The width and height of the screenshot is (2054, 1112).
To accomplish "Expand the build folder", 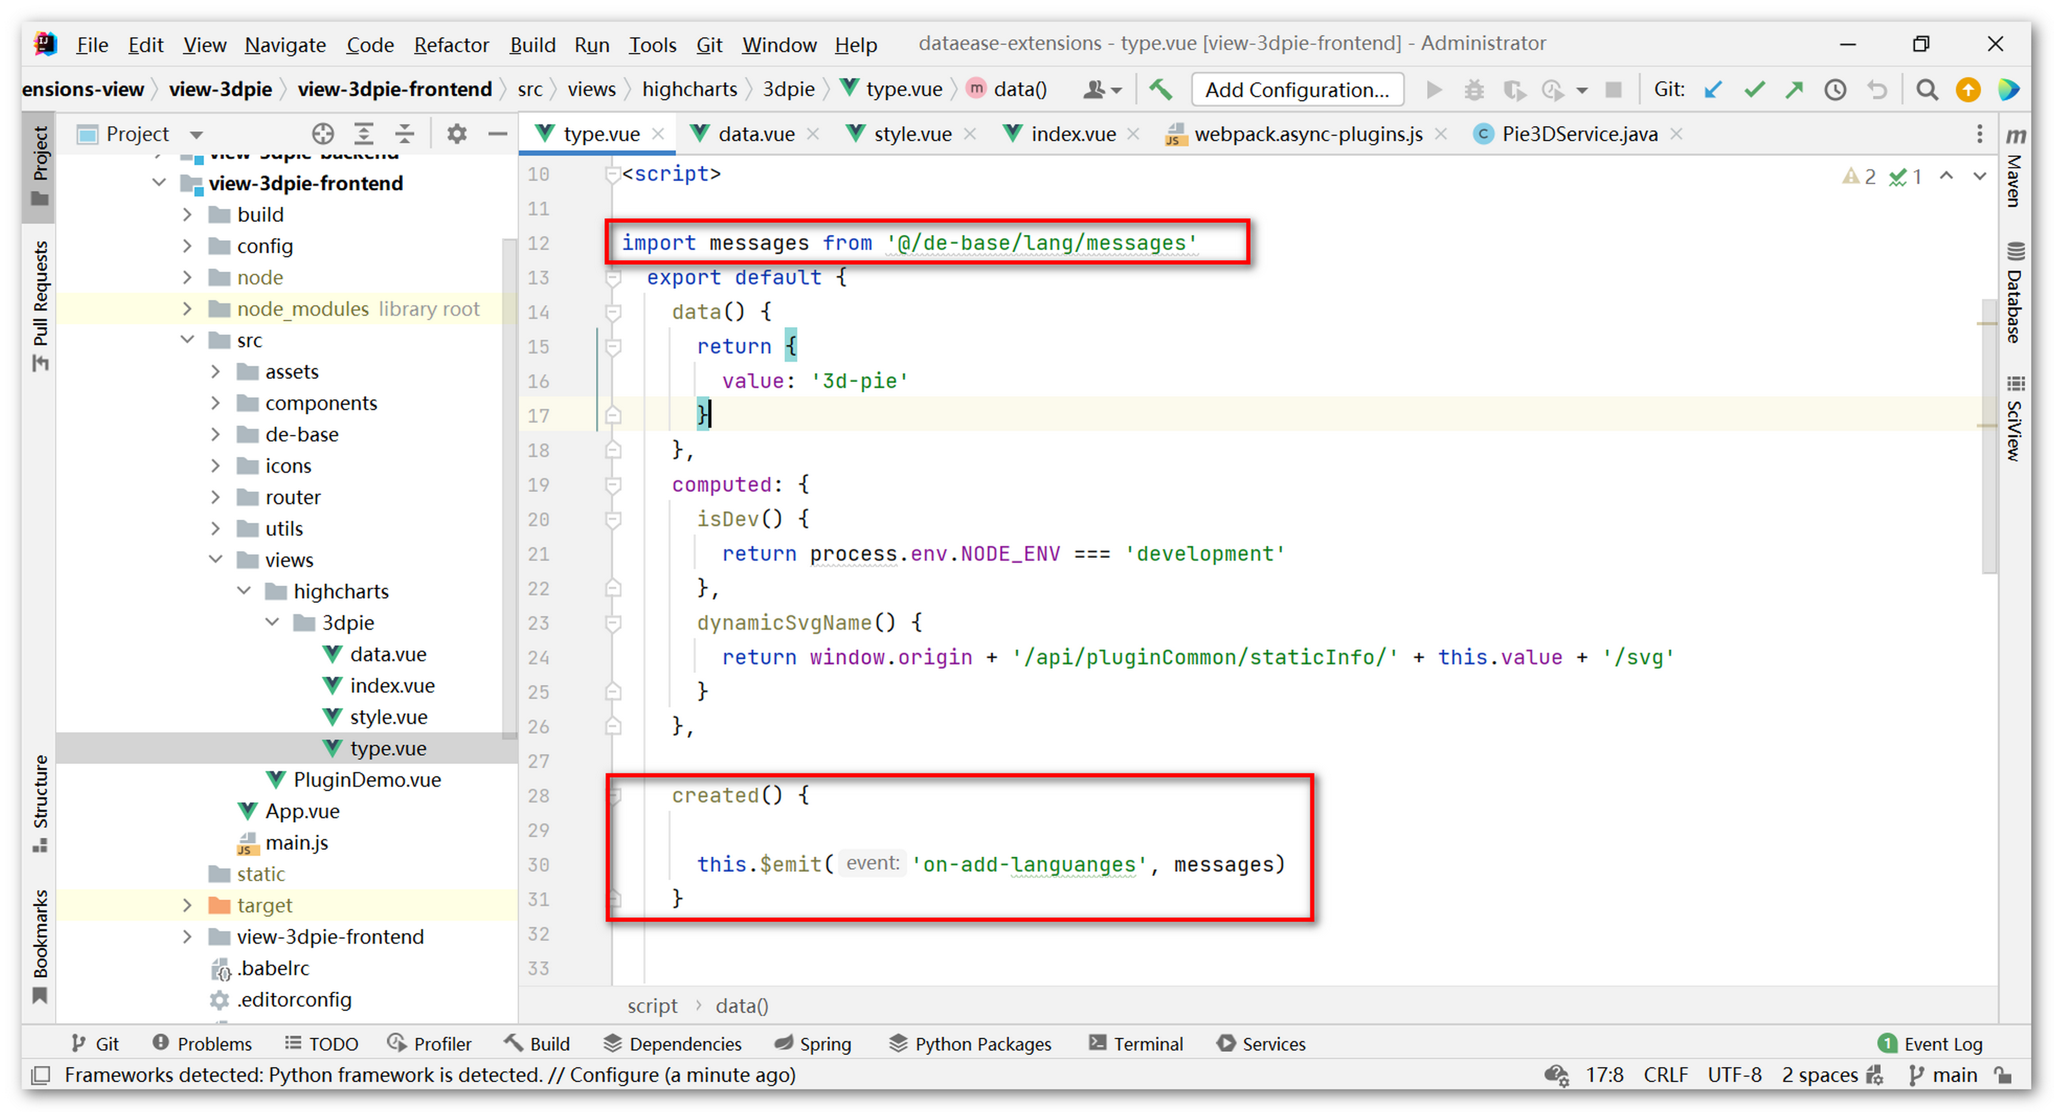I will pos(188,213).
